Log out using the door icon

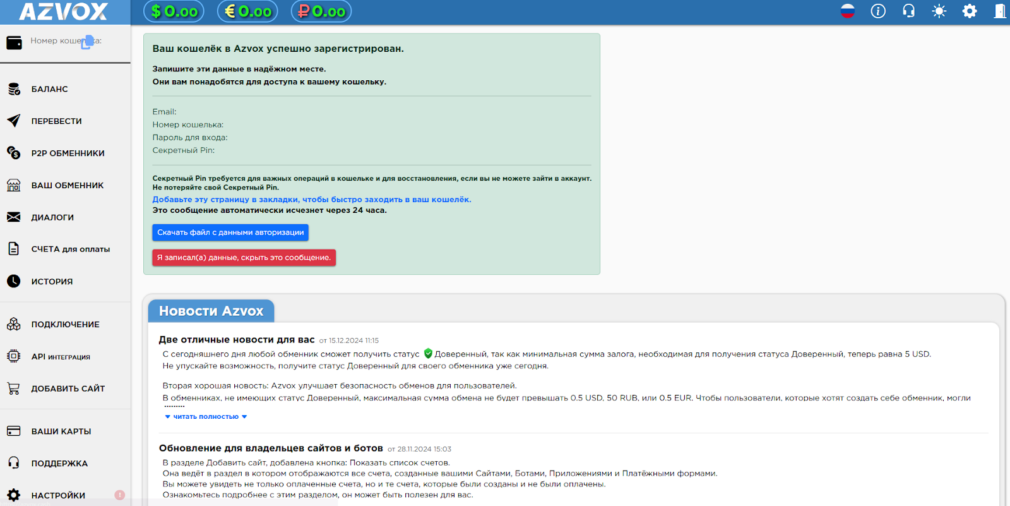point(1000,11)
